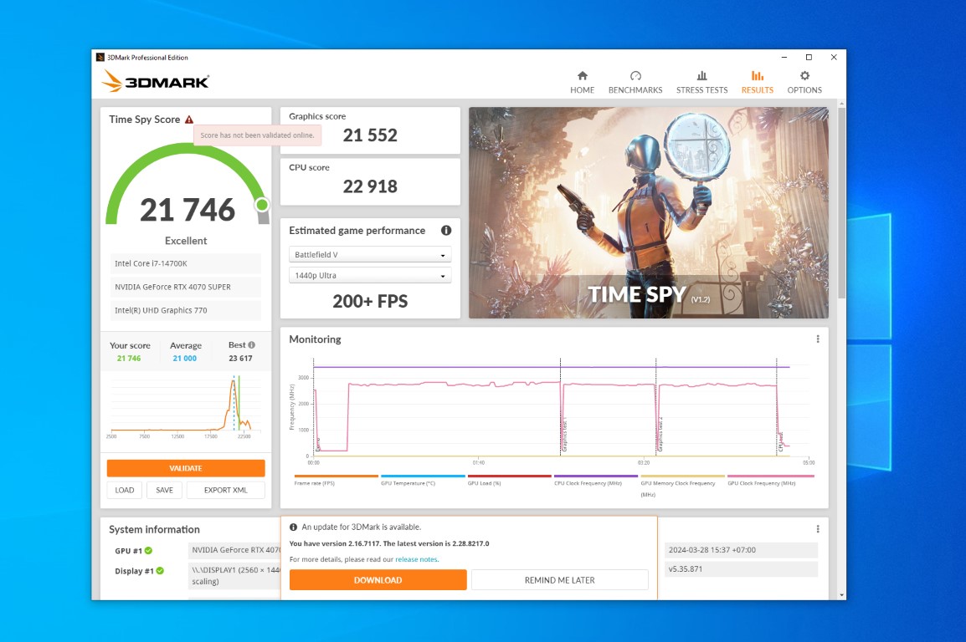Click the NVIDIA GeForce RTX 4070 SUPER row
The height and width of the screenshot is (642, 966).
[x=186, y=287]
